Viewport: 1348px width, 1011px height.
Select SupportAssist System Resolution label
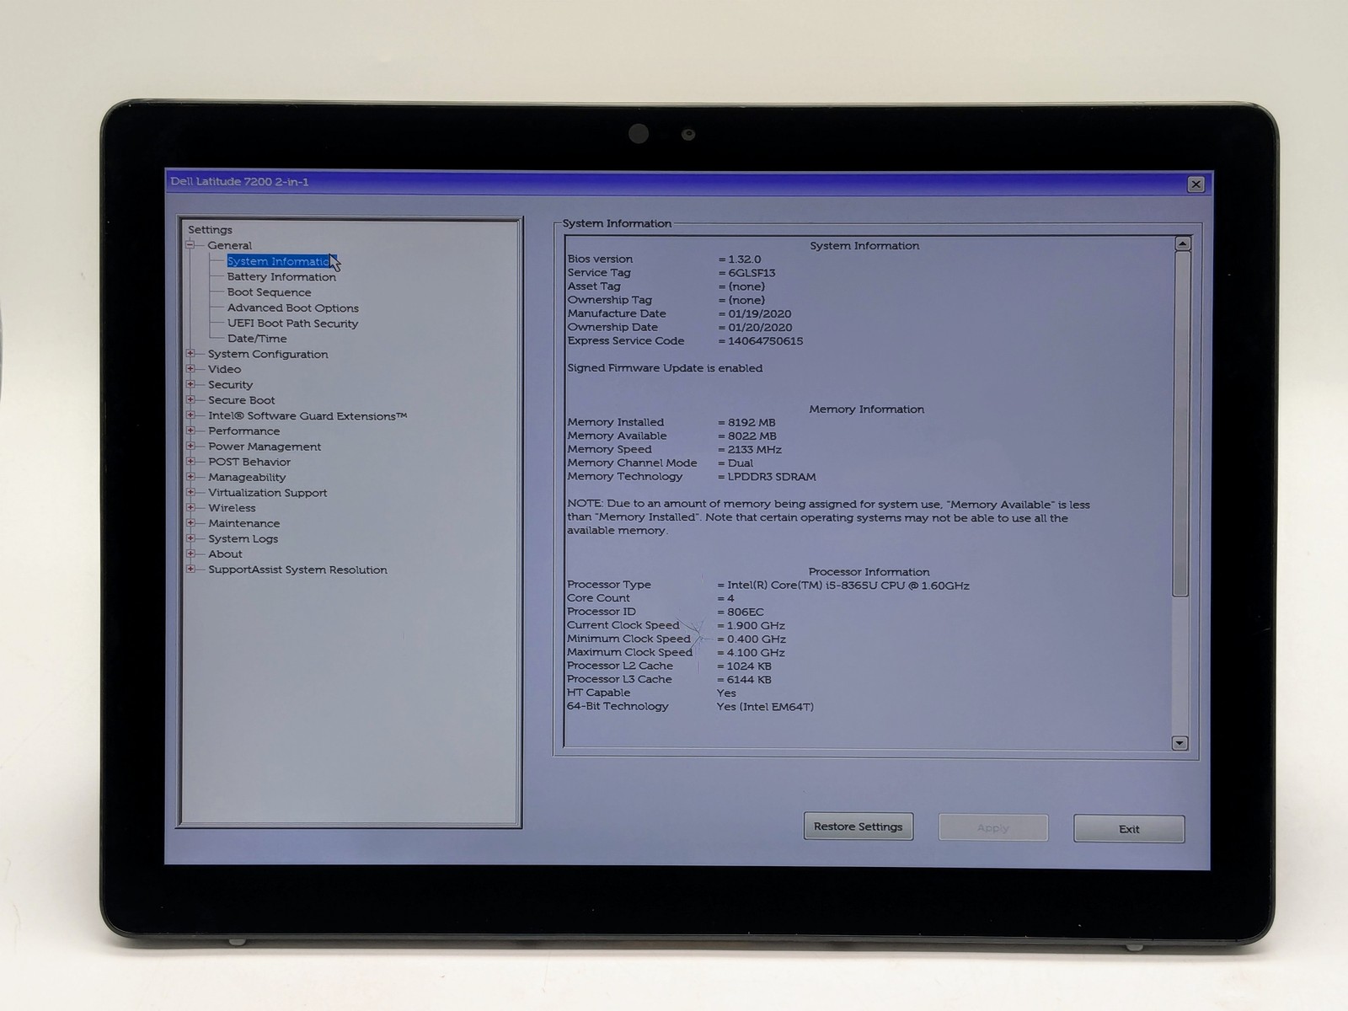(297, 570)
